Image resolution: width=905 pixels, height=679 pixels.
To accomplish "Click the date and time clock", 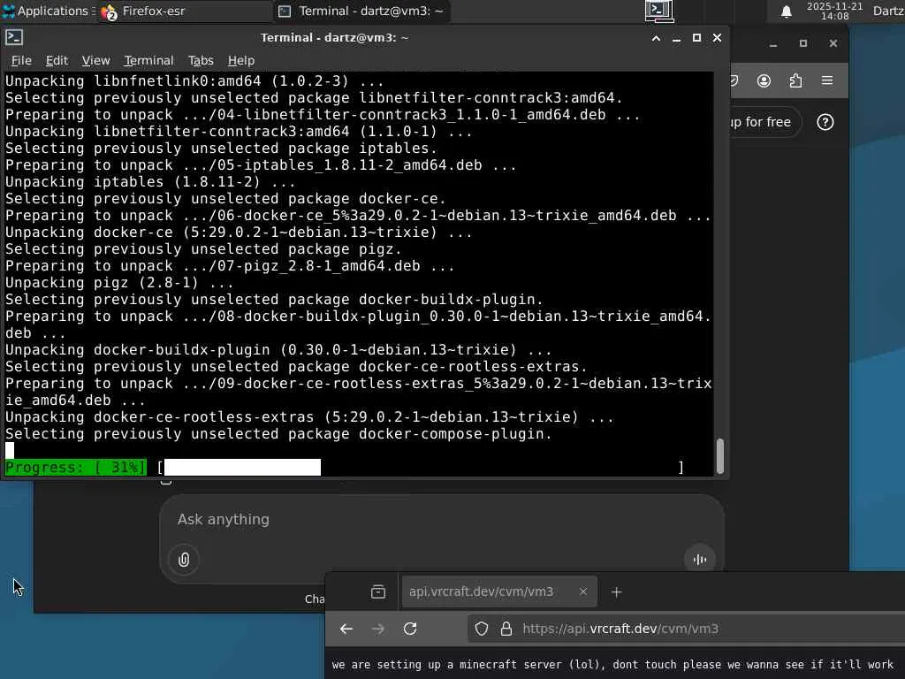I will pos(834,11).
